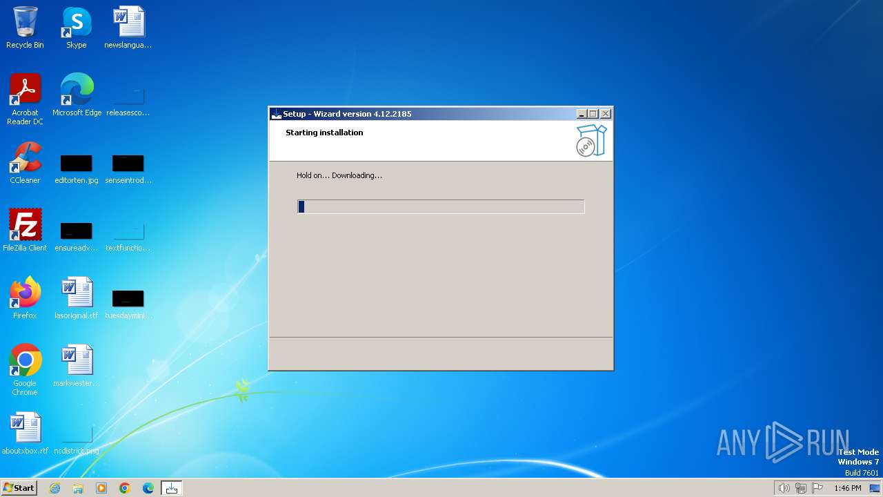Maximize the Setup wizard window
Viewport: 883px width, 497px height.
pyautogui.click(x=593, y=114)
